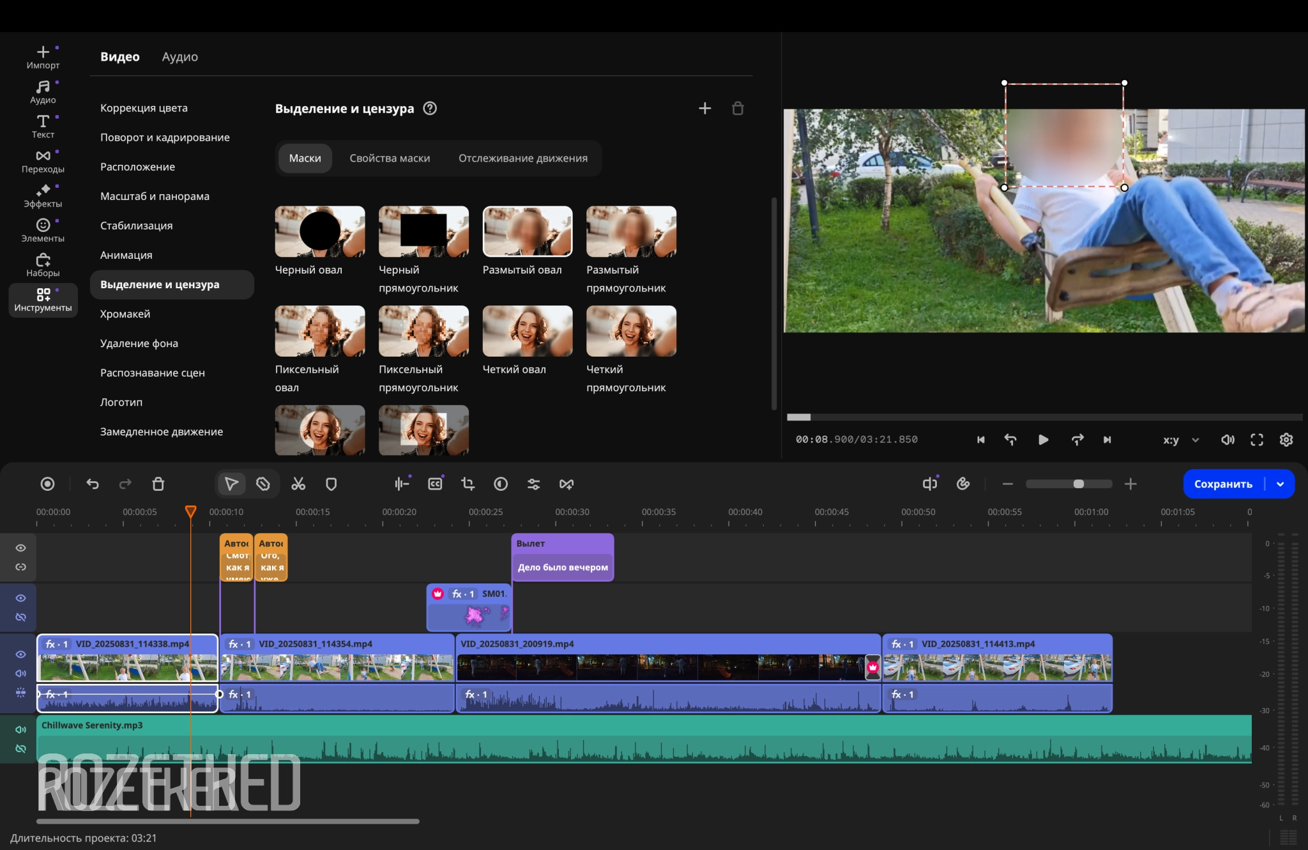The height and width of the screenshot is (850, 1308).
Task: Expand the Сохранить dropdown arrow
Action: click(1281, 484)
